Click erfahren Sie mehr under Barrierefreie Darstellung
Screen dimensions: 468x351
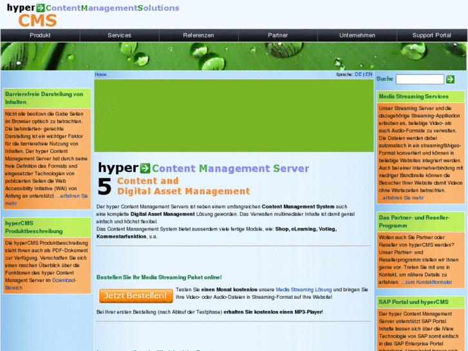pos(46,200)
